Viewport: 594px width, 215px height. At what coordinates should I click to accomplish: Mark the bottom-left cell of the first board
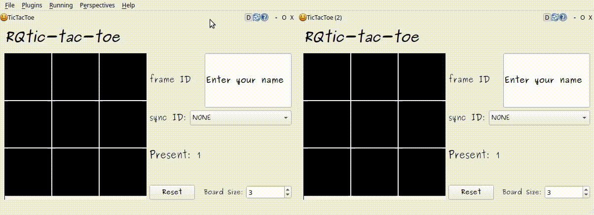click(28, 172)
